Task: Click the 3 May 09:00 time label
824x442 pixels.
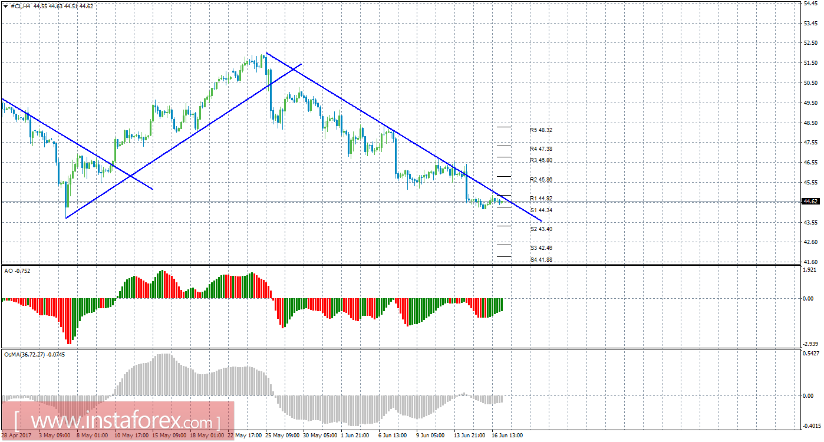Action: coord(55,436)
